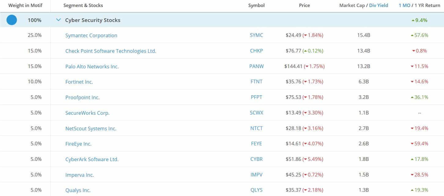The image size is (444, 196).
Task: Click FireEye's 59.4% return value
Action: (420, 143)
